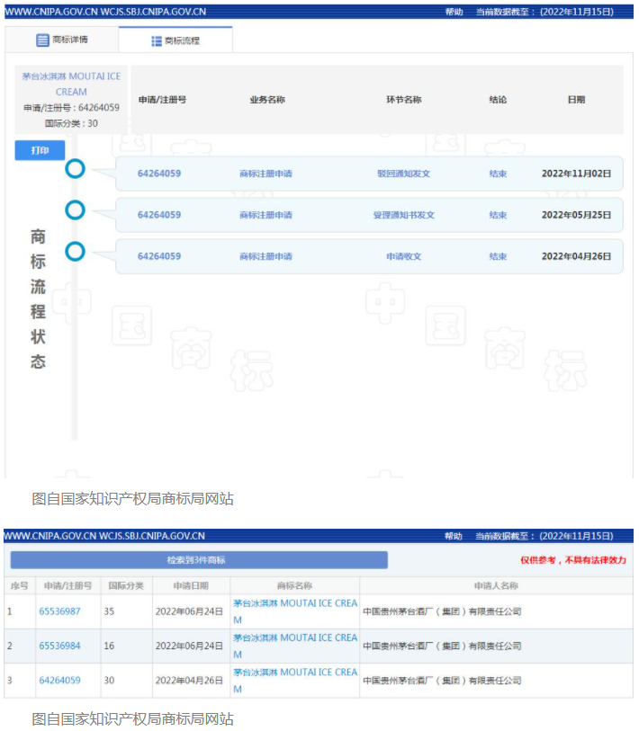Click the date 2022年05月25日
Viewport: 639px width, 731px height.
click(577, 215)
